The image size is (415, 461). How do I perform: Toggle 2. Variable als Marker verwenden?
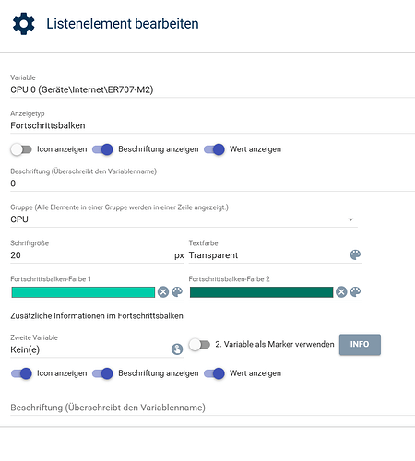199,345
